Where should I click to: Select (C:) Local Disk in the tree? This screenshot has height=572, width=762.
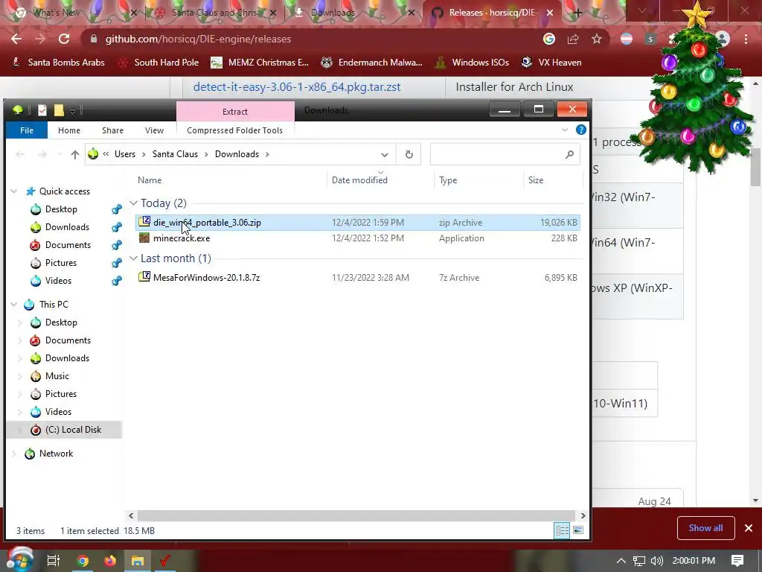click(73, 430)
